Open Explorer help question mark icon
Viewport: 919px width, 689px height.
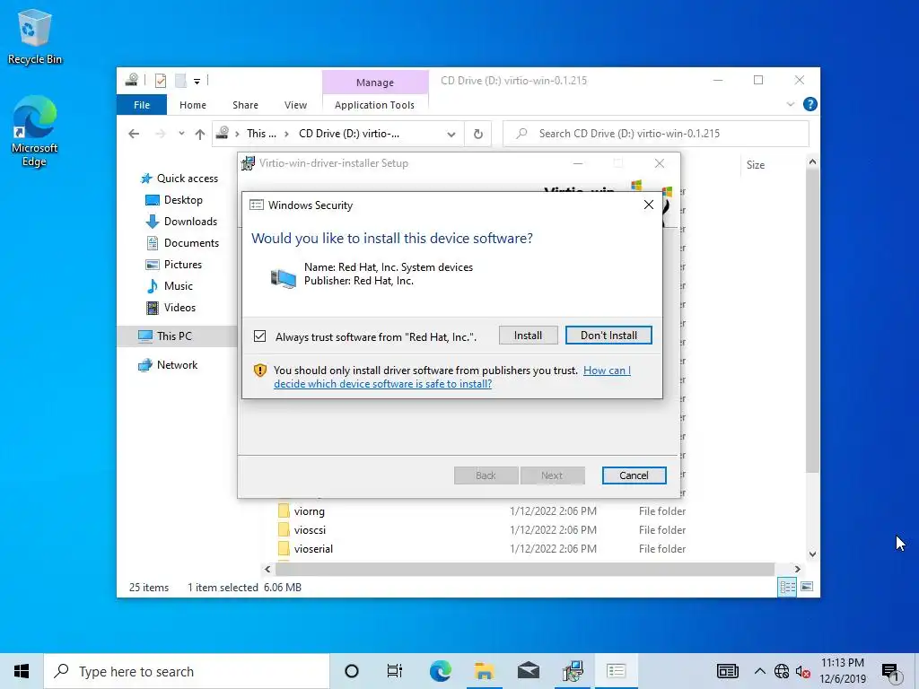(810, 104)
